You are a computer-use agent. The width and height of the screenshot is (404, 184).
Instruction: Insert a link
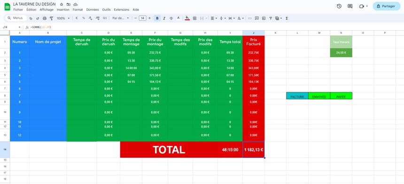pyautogui.click(x=249, y=18)
